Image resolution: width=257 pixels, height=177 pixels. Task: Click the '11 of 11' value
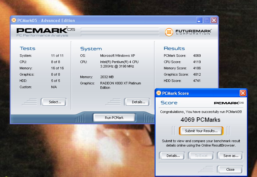coord(57,56)
